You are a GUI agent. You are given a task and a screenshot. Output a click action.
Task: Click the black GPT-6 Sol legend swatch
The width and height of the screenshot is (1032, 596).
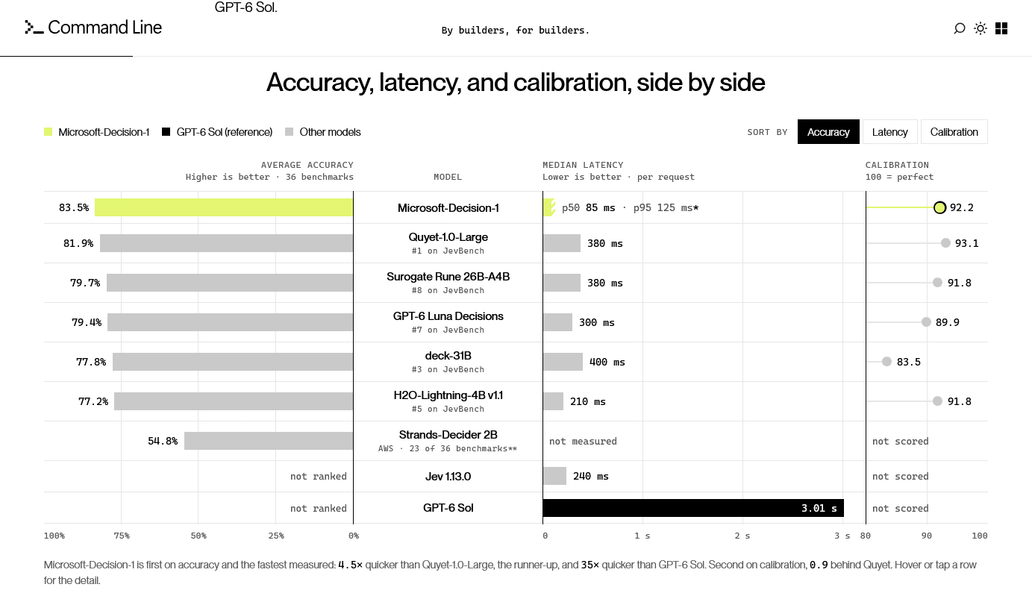coord(166,132)
